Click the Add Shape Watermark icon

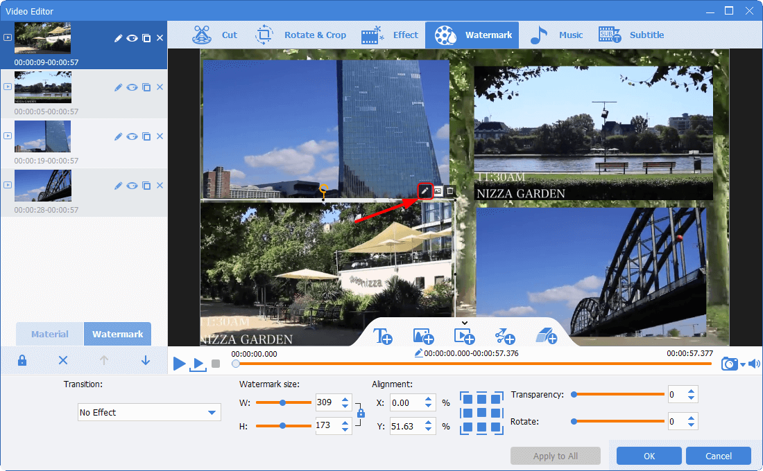coord(505,337)
